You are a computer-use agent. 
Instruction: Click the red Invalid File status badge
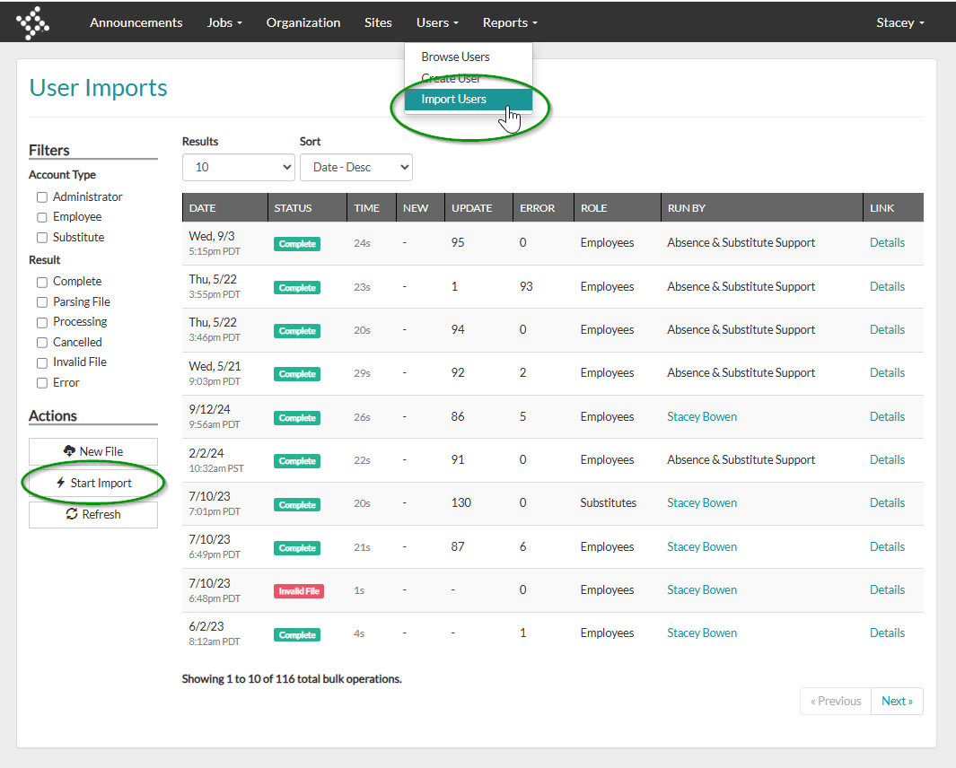point(299,590)
